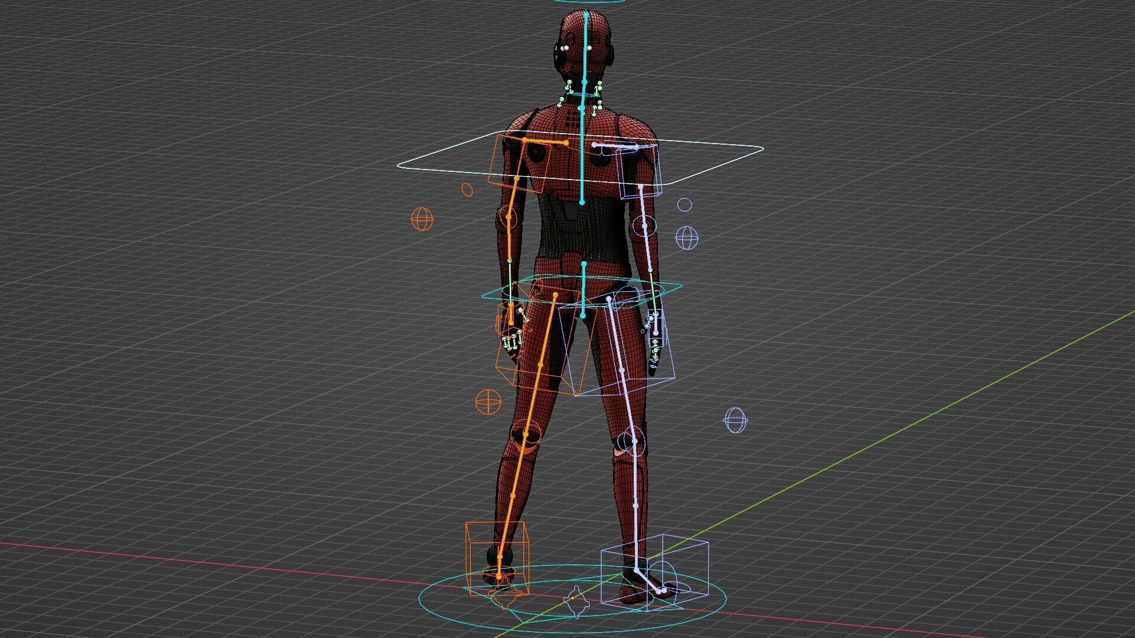
Task: Select the white shin bone
Action: 636,505
